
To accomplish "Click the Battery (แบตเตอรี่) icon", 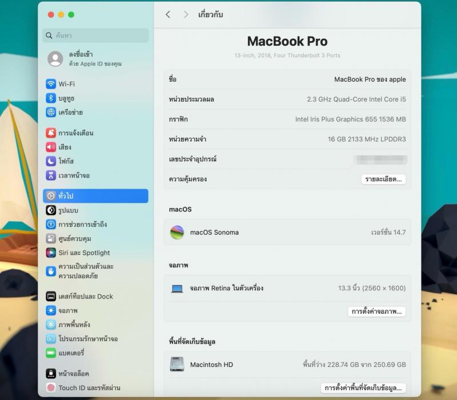I will (51, 353).
